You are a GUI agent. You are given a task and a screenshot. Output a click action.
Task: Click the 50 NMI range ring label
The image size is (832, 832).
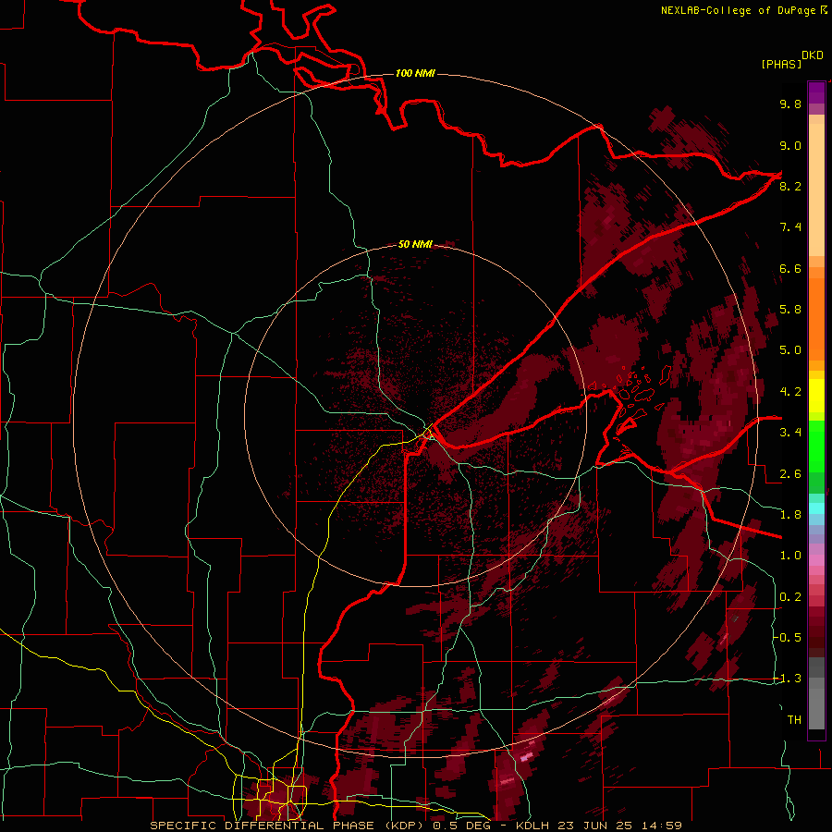click(x=415, y=244)
